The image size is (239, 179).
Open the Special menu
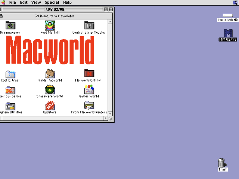[x=52, y=3]
